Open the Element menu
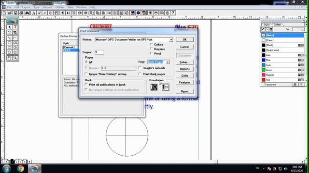The image size is (309, 173). [x=47, y=7]
